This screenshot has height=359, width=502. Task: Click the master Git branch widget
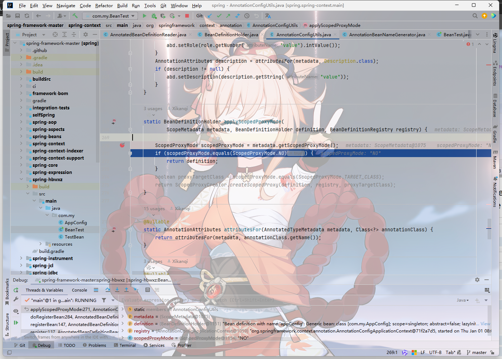click(x=477, y=353)
